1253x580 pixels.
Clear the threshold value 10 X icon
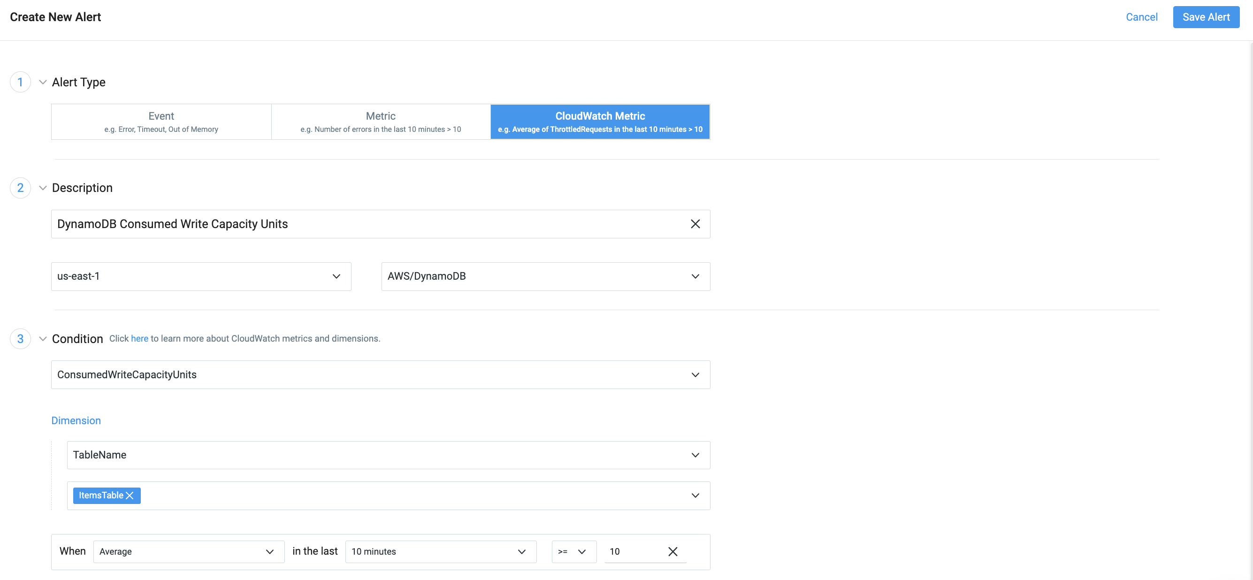point(672,551)
